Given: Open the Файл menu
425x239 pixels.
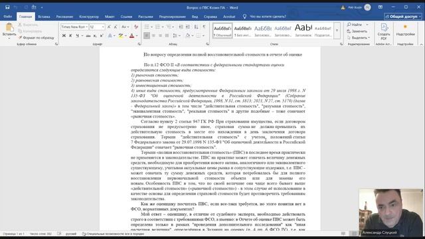Looking at the screenshot, I should pos(7,17).
